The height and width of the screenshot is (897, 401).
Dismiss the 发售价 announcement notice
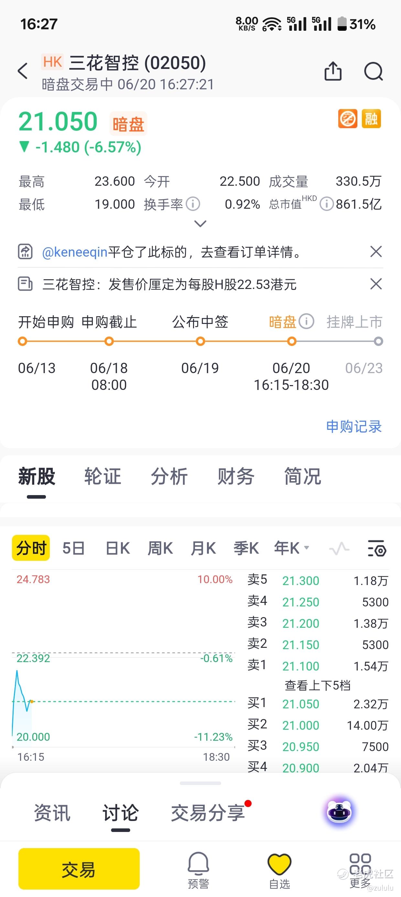(376, 284)
